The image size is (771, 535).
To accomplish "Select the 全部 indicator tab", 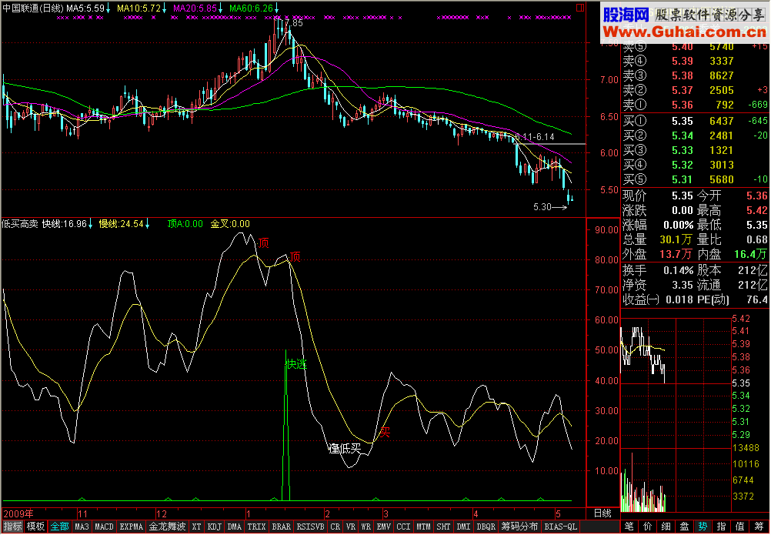I will click(x=60, y=527).
